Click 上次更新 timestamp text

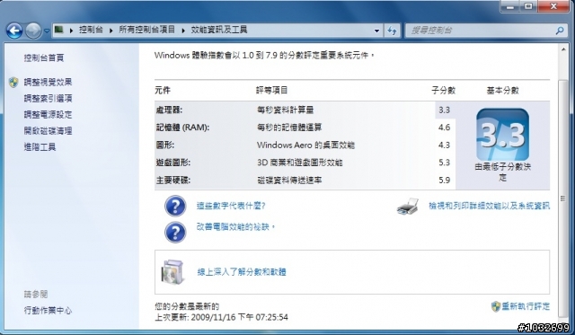pos(222,317)
